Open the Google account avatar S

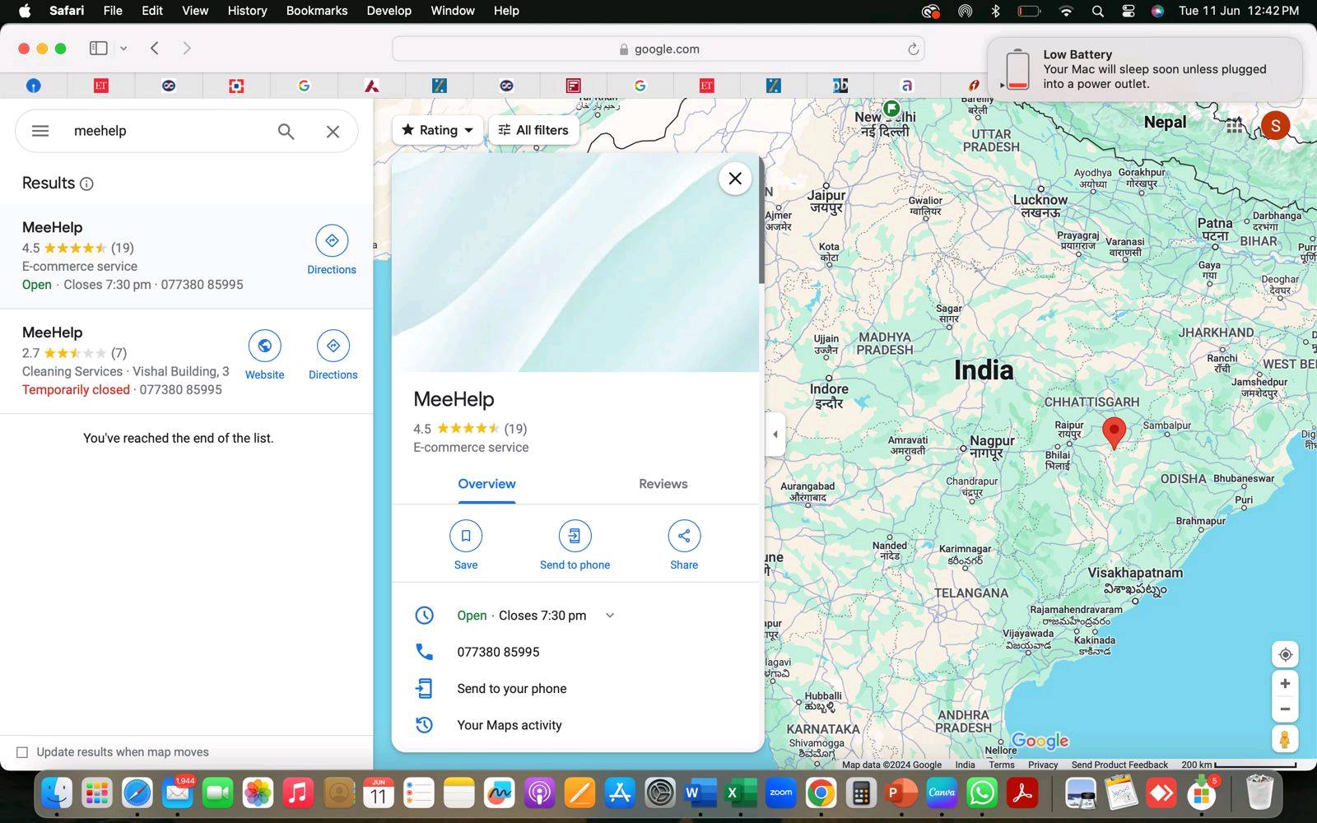coord(1275,126)
